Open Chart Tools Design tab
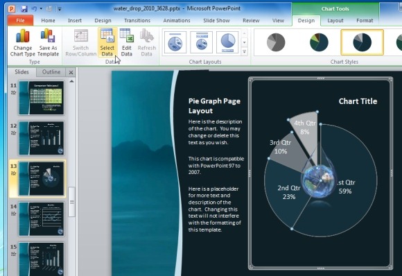 pos(306,21)
